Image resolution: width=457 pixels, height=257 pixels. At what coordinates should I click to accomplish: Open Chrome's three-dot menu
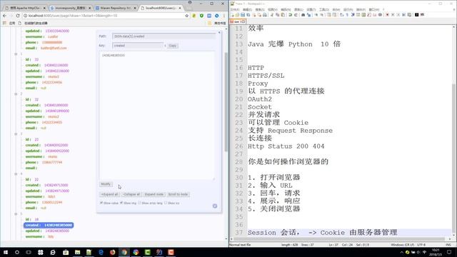click(x=224, y=16)
